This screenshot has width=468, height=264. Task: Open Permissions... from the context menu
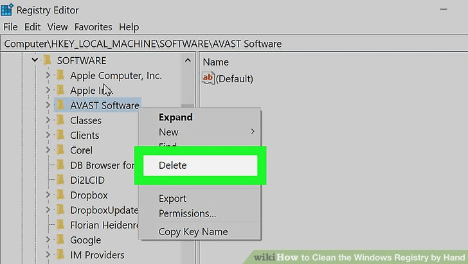click(187, 214)
